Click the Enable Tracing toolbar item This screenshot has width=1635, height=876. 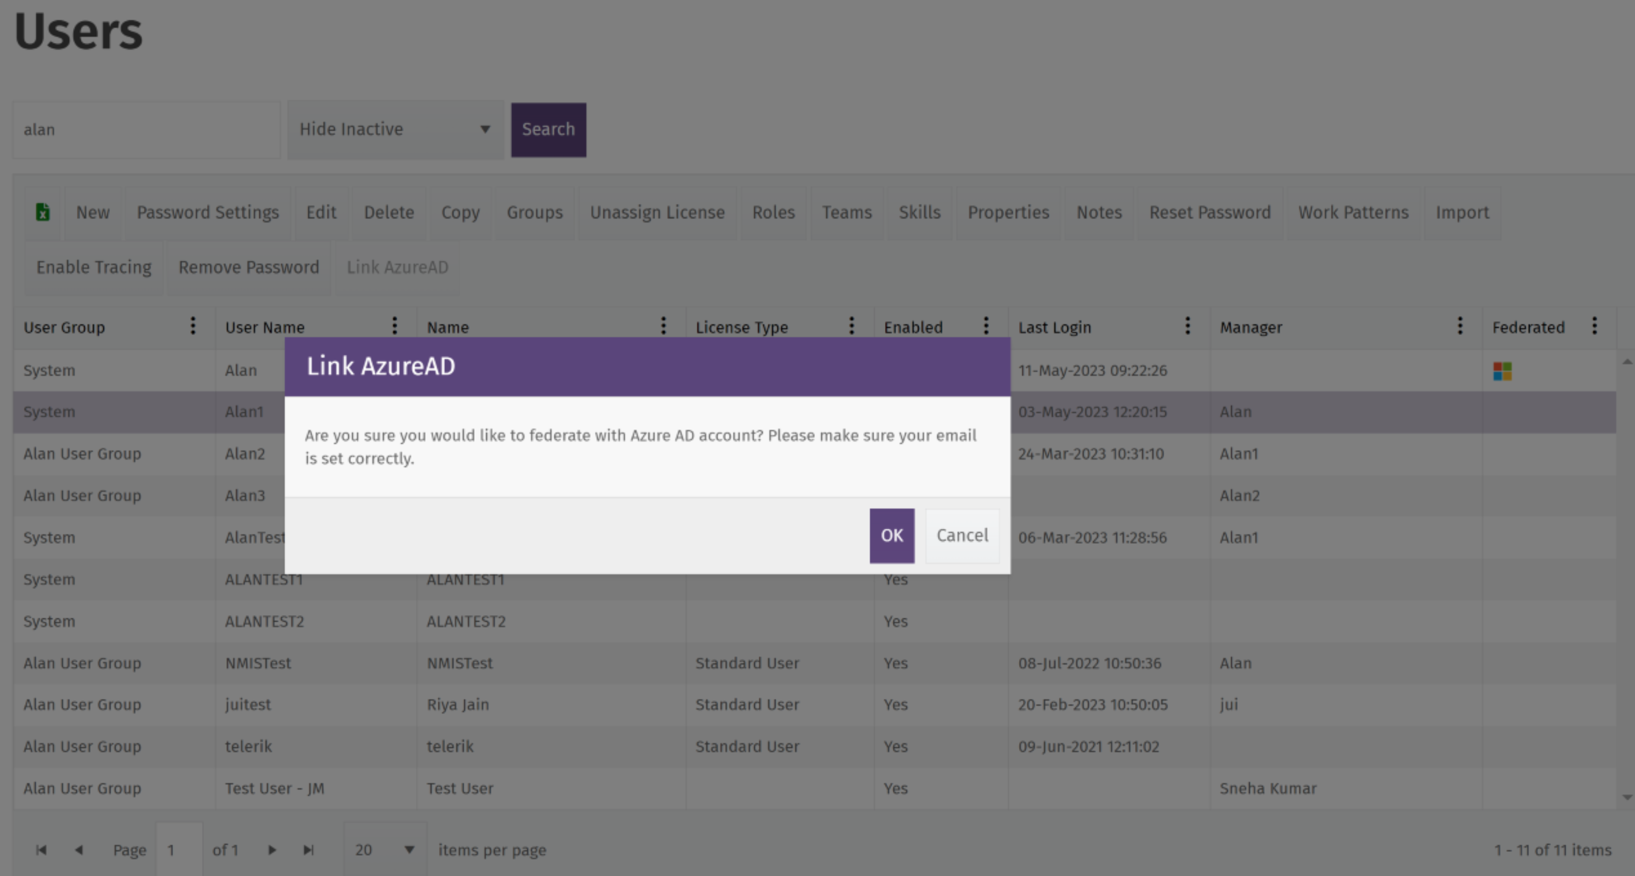(x=94, y=267)
